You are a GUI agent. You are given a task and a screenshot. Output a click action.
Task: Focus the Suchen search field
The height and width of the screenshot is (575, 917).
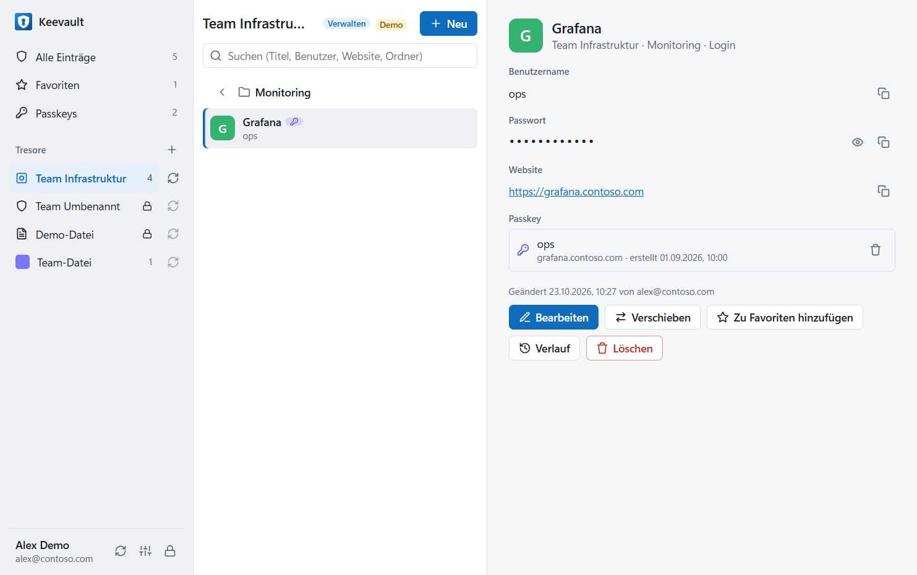340,56
